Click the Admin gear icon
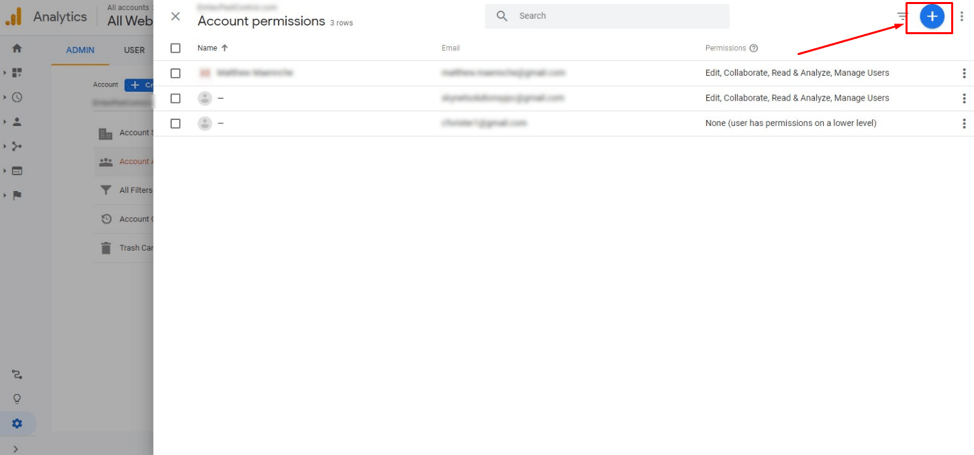 17,424
